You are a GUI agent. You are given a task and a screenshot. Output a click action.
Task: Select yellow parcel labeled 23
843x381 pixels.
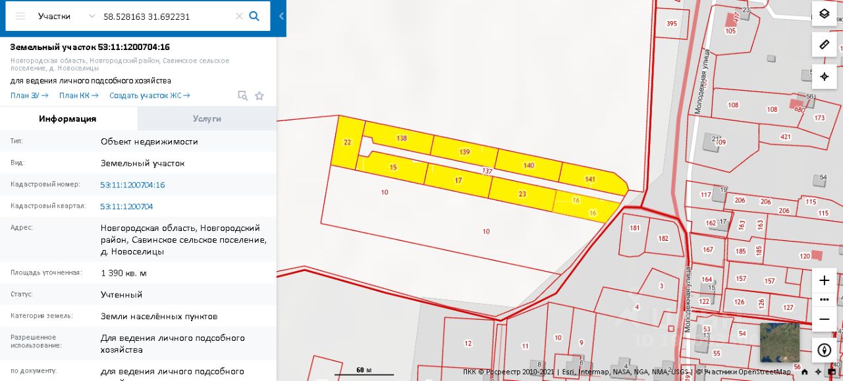(522, 194)
